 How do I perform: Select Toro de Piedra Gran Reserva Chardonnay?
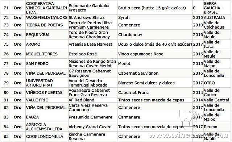(x=89, y=35)
